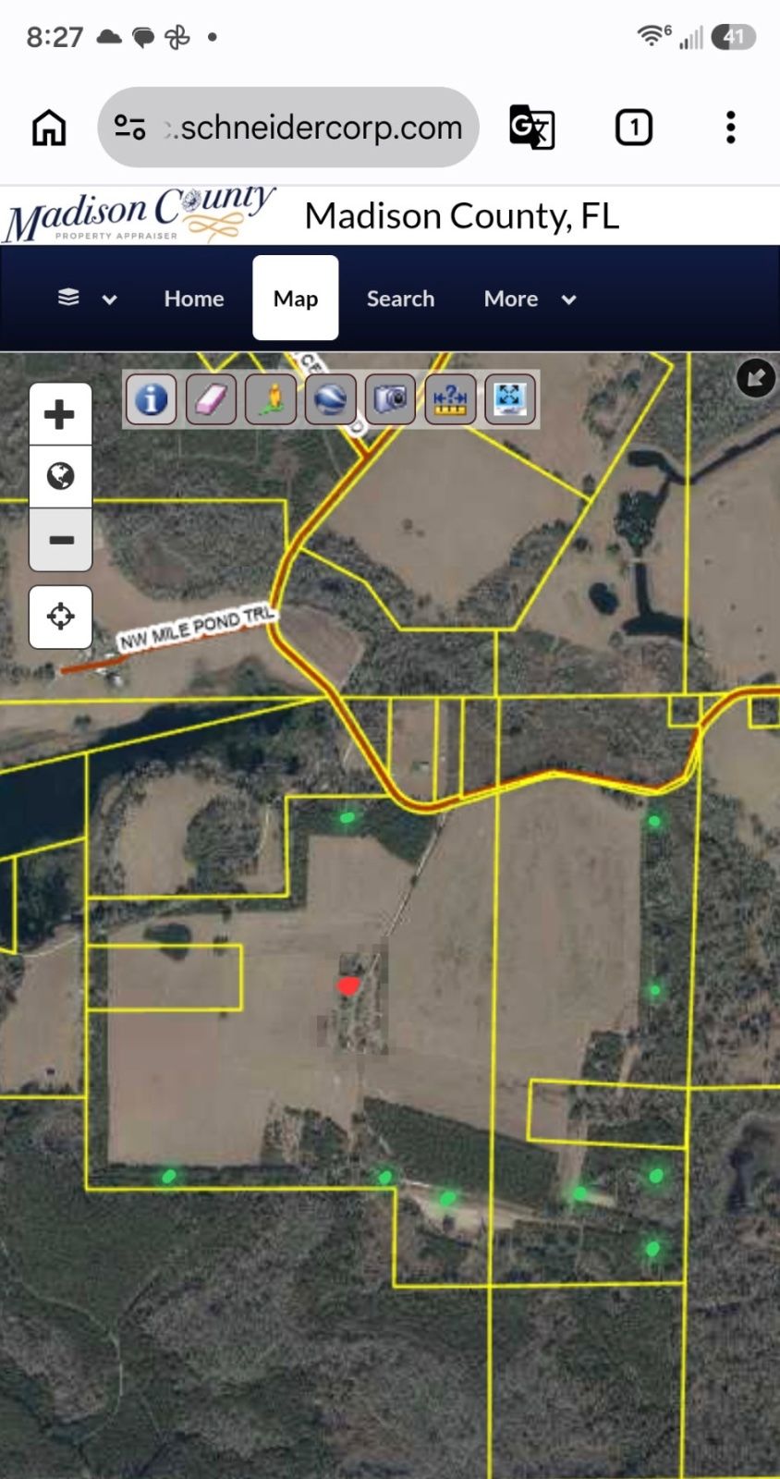Select the Identify info tool

pyautogui.click(x=151, y=399)
